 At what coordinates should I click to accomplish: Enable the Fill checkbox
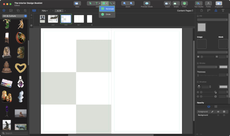pyautogui.click(x=198, y=16)
